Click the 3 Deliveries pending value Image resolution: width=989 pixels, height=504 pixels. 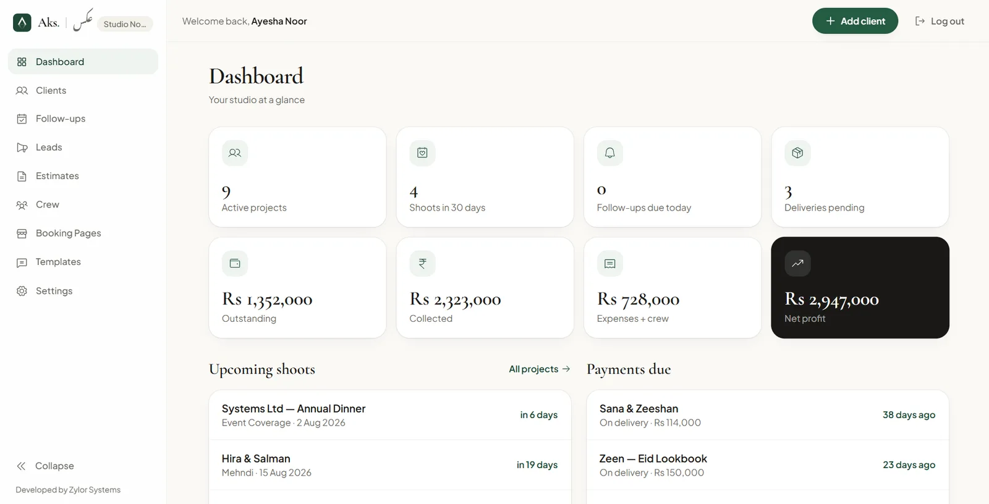pyautogui.click(x=788, y=192)
